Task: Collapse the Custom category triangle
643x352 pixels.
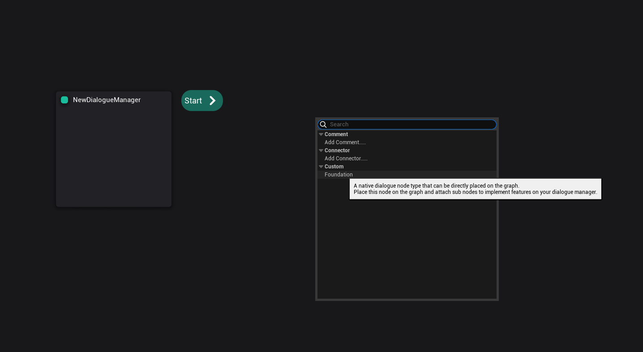Action: pyautogui.click(x=321, y=167)
